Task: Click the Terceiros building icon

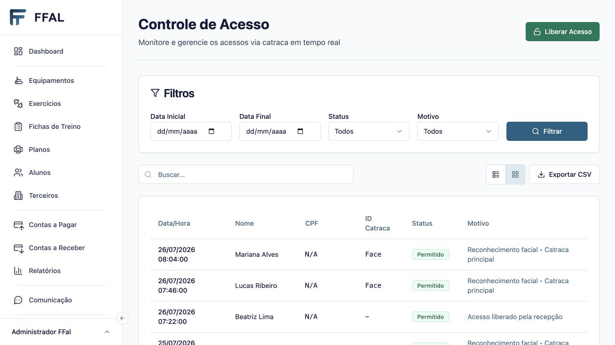Action: (18, 195)
